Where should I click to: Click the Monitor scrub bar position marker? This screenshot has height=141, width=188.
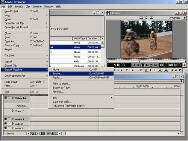[x=139, y=61]
